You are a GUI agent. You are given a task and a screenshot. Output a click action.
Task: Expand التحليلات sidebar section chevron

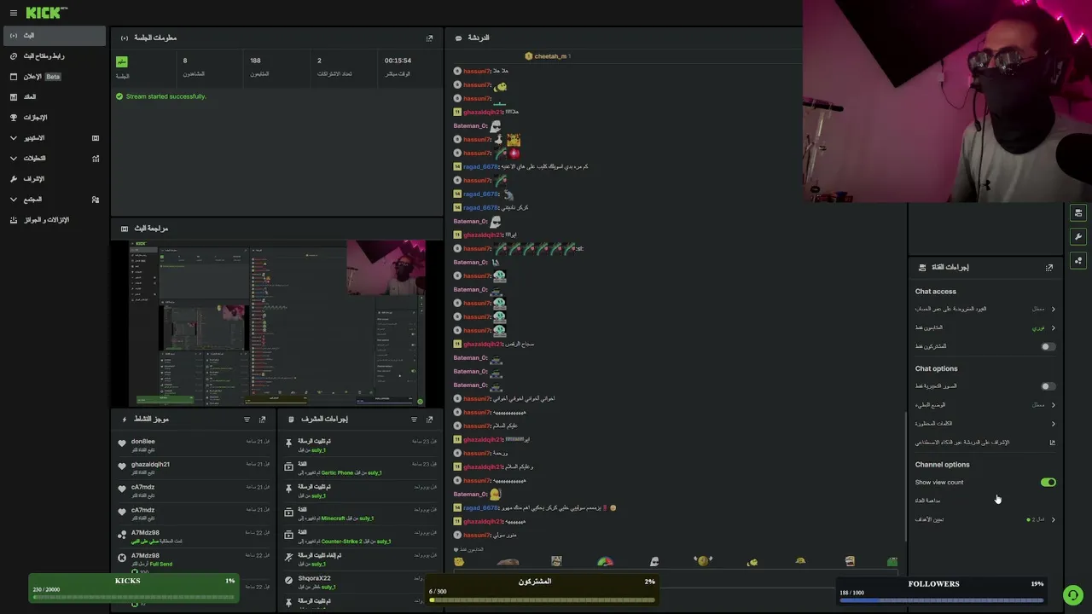13,159
